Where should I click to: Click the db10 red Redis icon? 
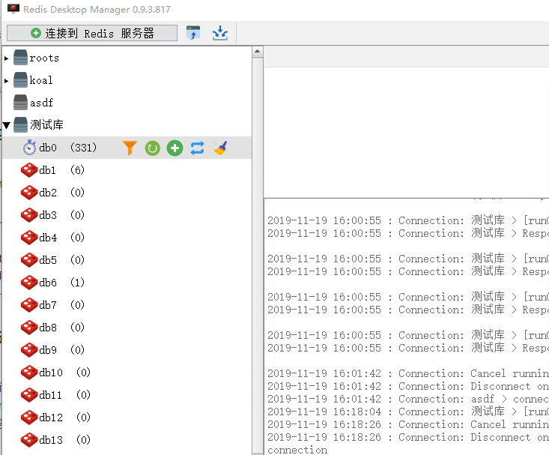pos(29,373)
